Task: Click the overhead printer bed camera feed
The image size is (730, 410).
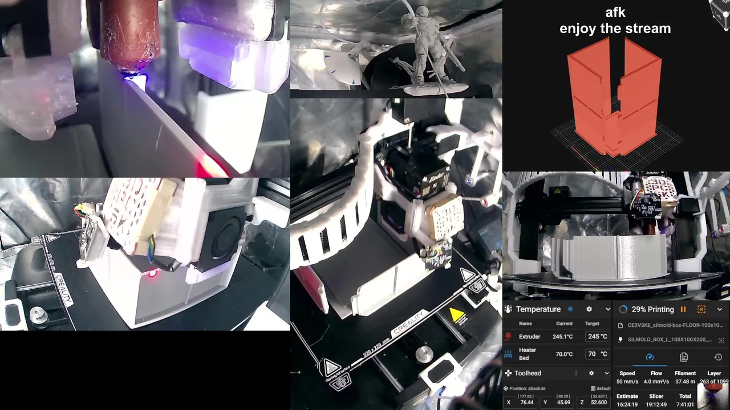Action: (x=396, y=254)
